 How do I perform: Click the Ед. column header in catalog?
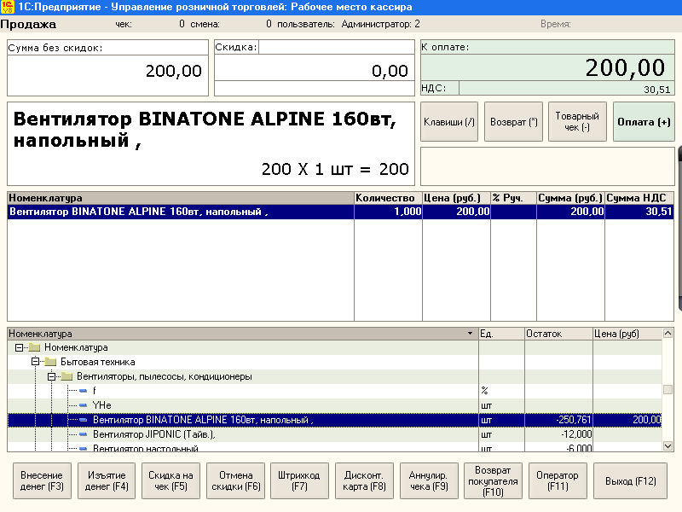[x=501, y=334]
